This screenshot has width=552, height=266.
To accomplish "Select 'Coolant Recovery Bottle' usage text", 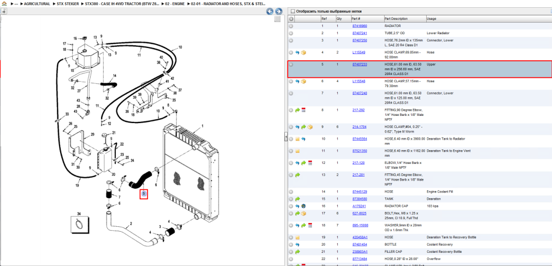I will tap(445, 252).
